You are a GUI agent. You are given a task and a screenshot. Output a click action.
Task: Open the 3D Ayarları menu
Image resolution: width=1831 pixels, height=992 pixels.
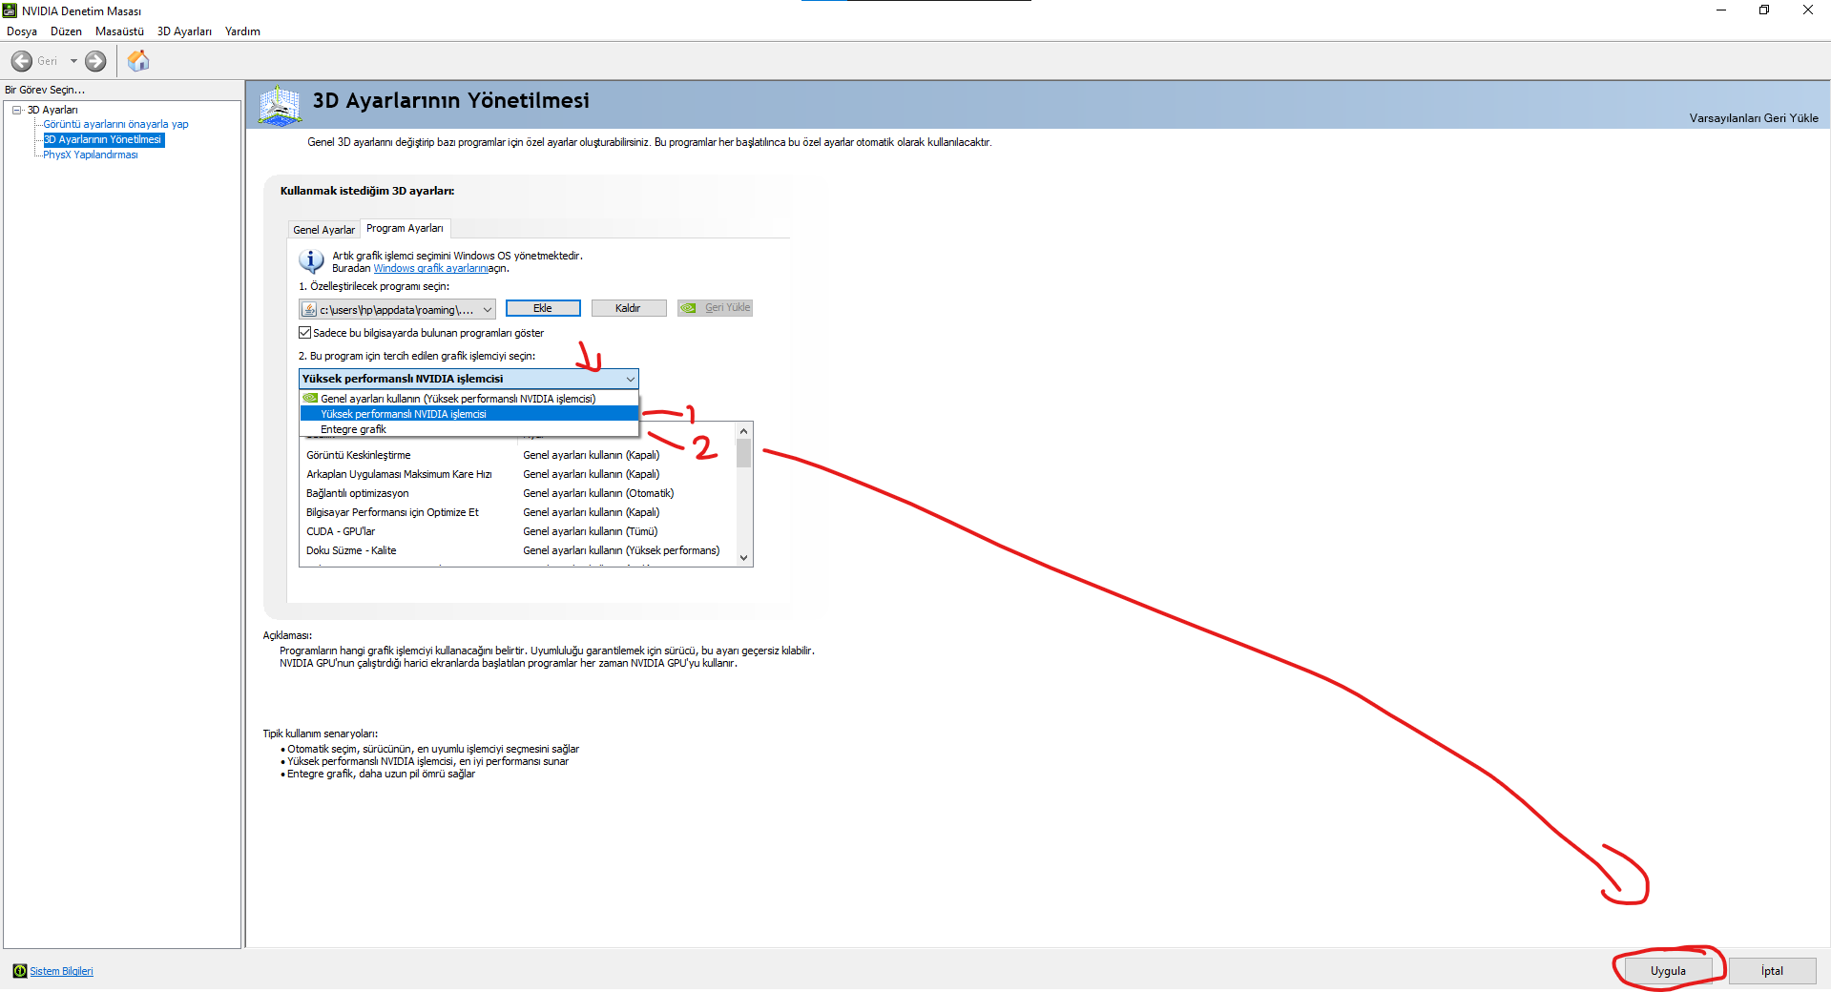pos(184,31)
